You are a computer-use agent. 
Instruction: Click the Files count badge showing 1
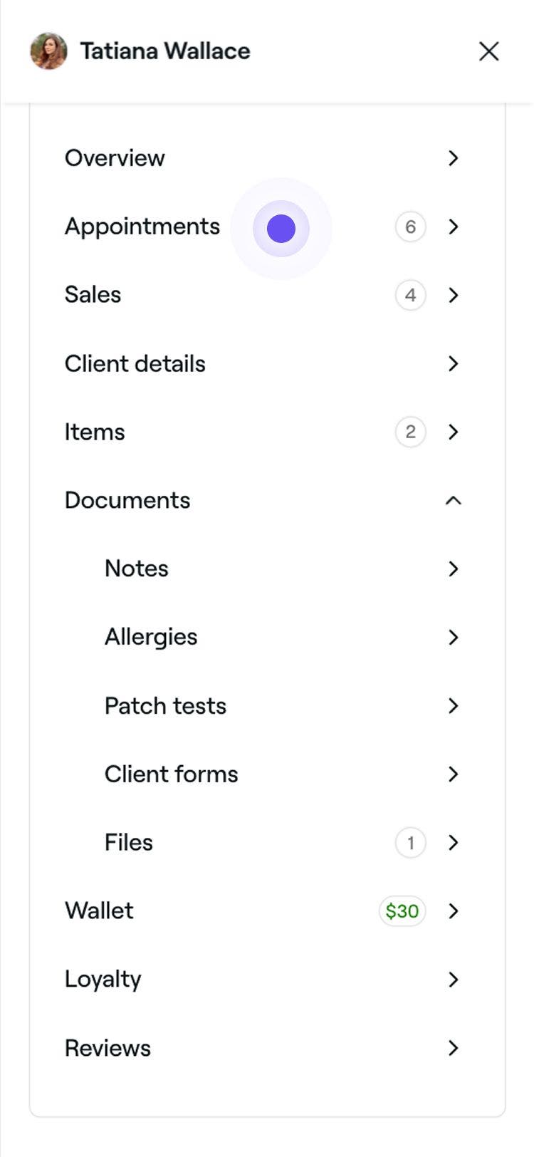[x=410, y=842]
